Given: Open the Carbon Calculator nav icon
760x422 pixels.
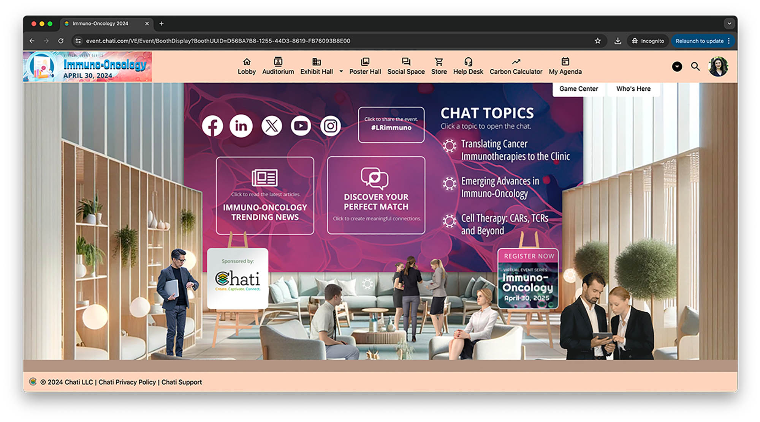Looking at the screenshot, I should tap(516, 62).
